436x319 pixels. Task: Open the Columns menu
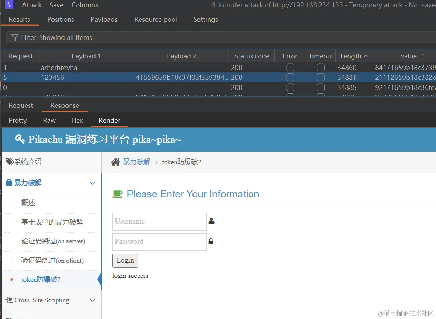[85, 5]
